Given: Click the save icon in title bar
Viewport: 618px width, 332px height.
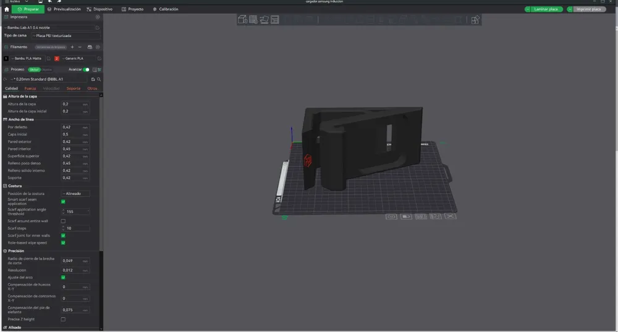Looking at the screenshot, I should (x=40, y=2).
